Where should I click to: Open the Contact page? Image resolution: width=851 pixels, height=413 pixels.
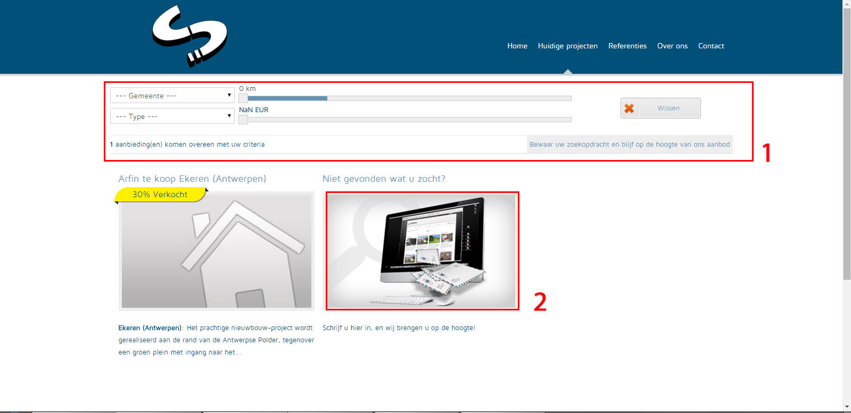tap(710, 46)
